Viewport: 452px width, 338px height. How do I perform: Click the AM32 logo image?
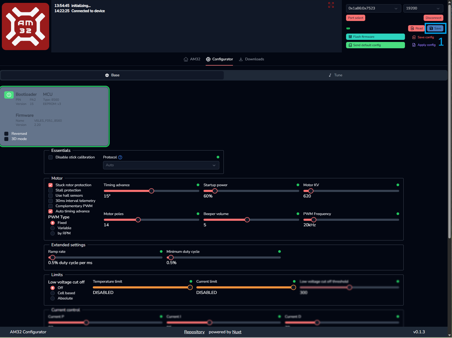pos(26,26)
